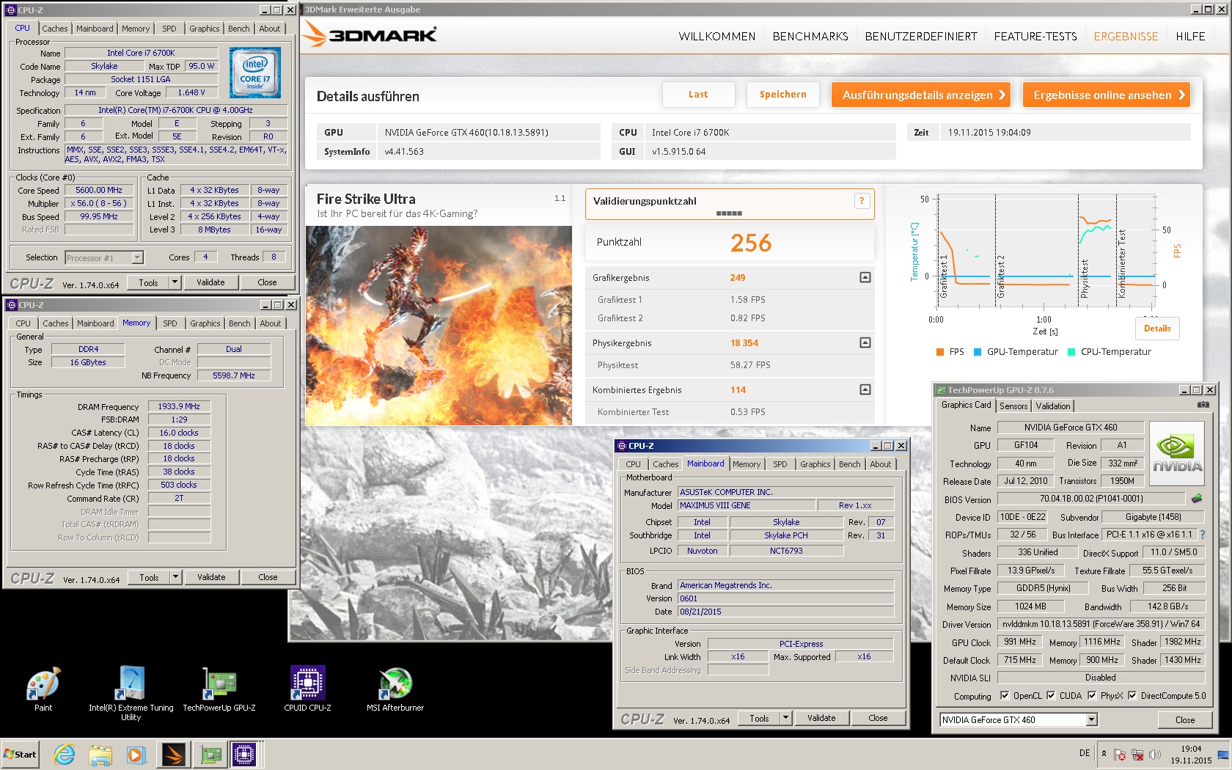Click the GPU-Z screenshot camera icon
Image resolution: width=1232 pixels, height=770 pixels.
pos(1203,405)
